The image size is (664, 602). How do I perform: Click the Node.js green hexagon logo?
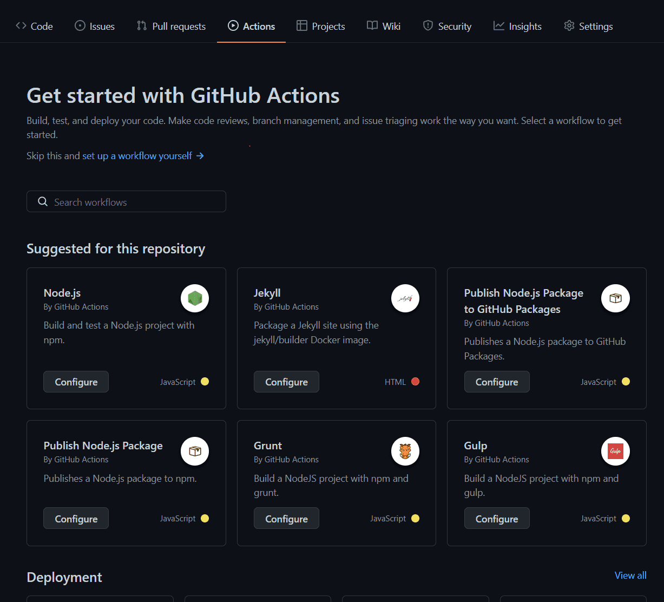[x=195, y=298]
